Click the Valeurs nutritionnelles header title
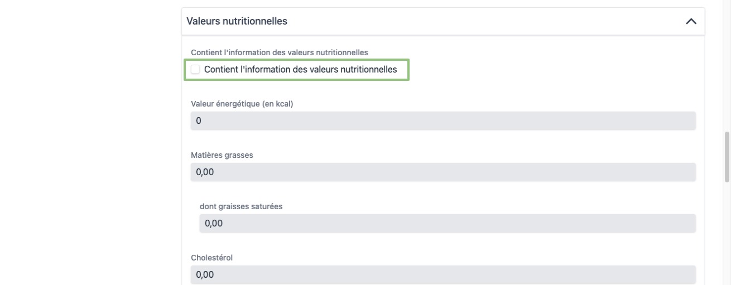This screenshot has width=731, height=285. tap(237, 21)
